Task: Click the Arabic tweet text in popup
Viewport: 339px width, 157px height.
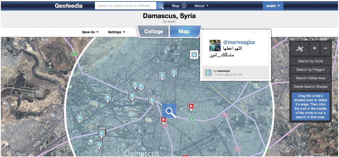Action: pyautogui.click(x=225, y=52)
